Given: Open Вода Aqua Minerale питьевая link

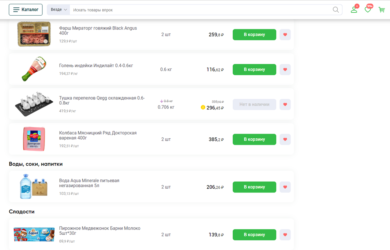Looking at the screenshot, I should point(89,183).
